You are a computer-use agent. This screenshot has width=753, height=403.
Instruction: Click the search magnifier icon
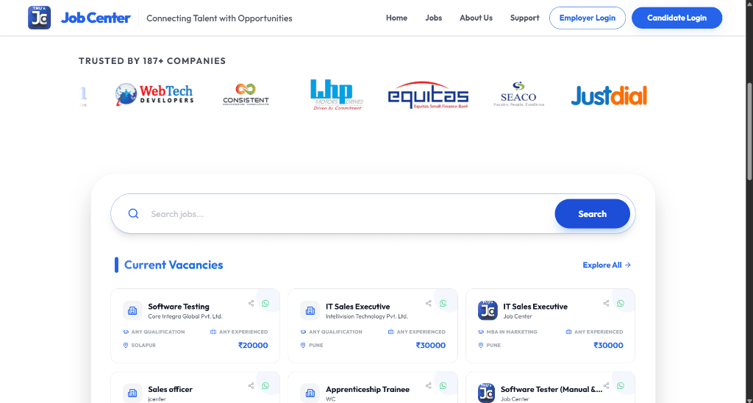tap(134, 214)
